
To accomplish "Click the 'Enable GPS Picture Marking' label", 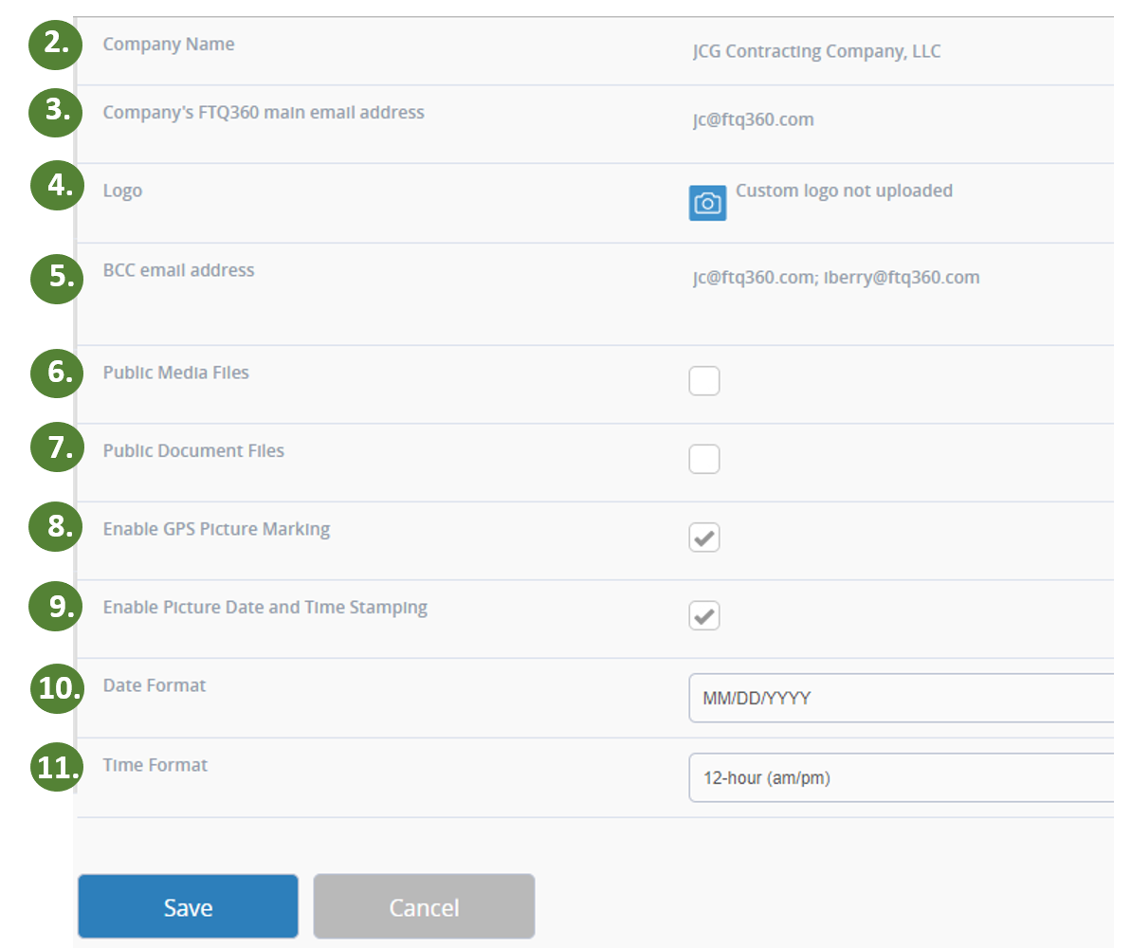I will [x=216, y=529].
